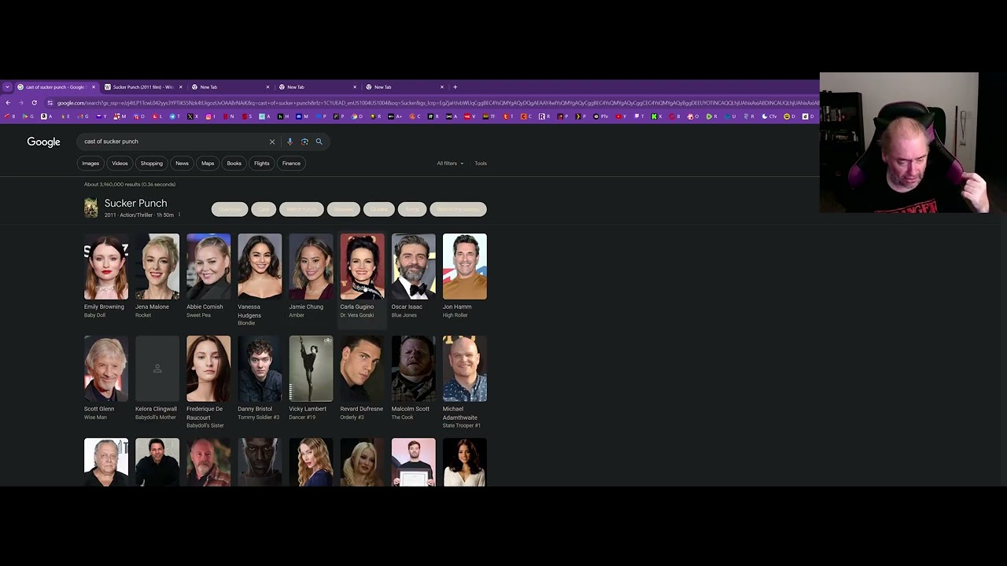Screen dimensions: 1007x566
Task: Start voice search with the microphone icon
Action: click(290, 141)
